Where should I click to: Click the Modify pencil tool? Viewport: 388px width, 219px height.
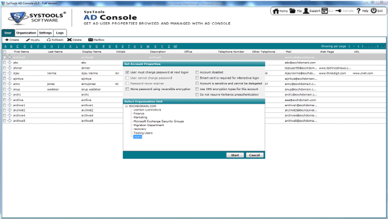33,40
